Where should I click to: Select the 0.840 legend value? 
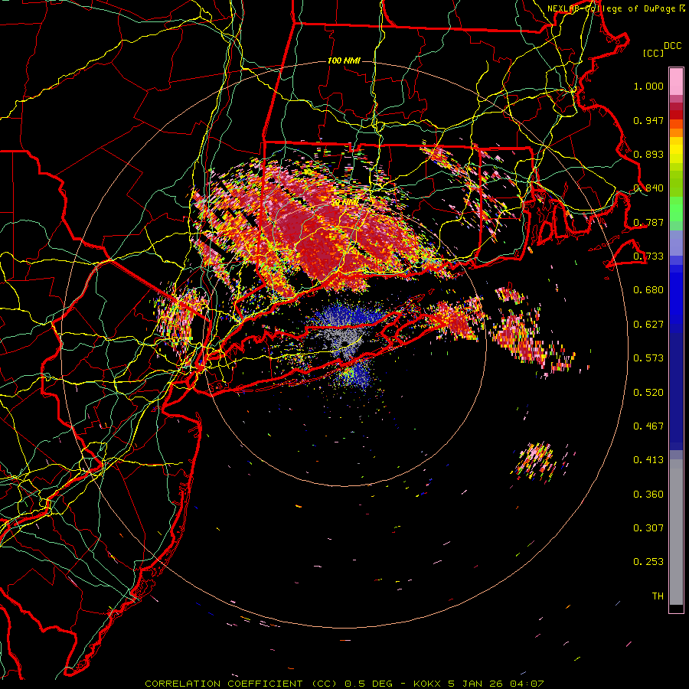[648, 188]
